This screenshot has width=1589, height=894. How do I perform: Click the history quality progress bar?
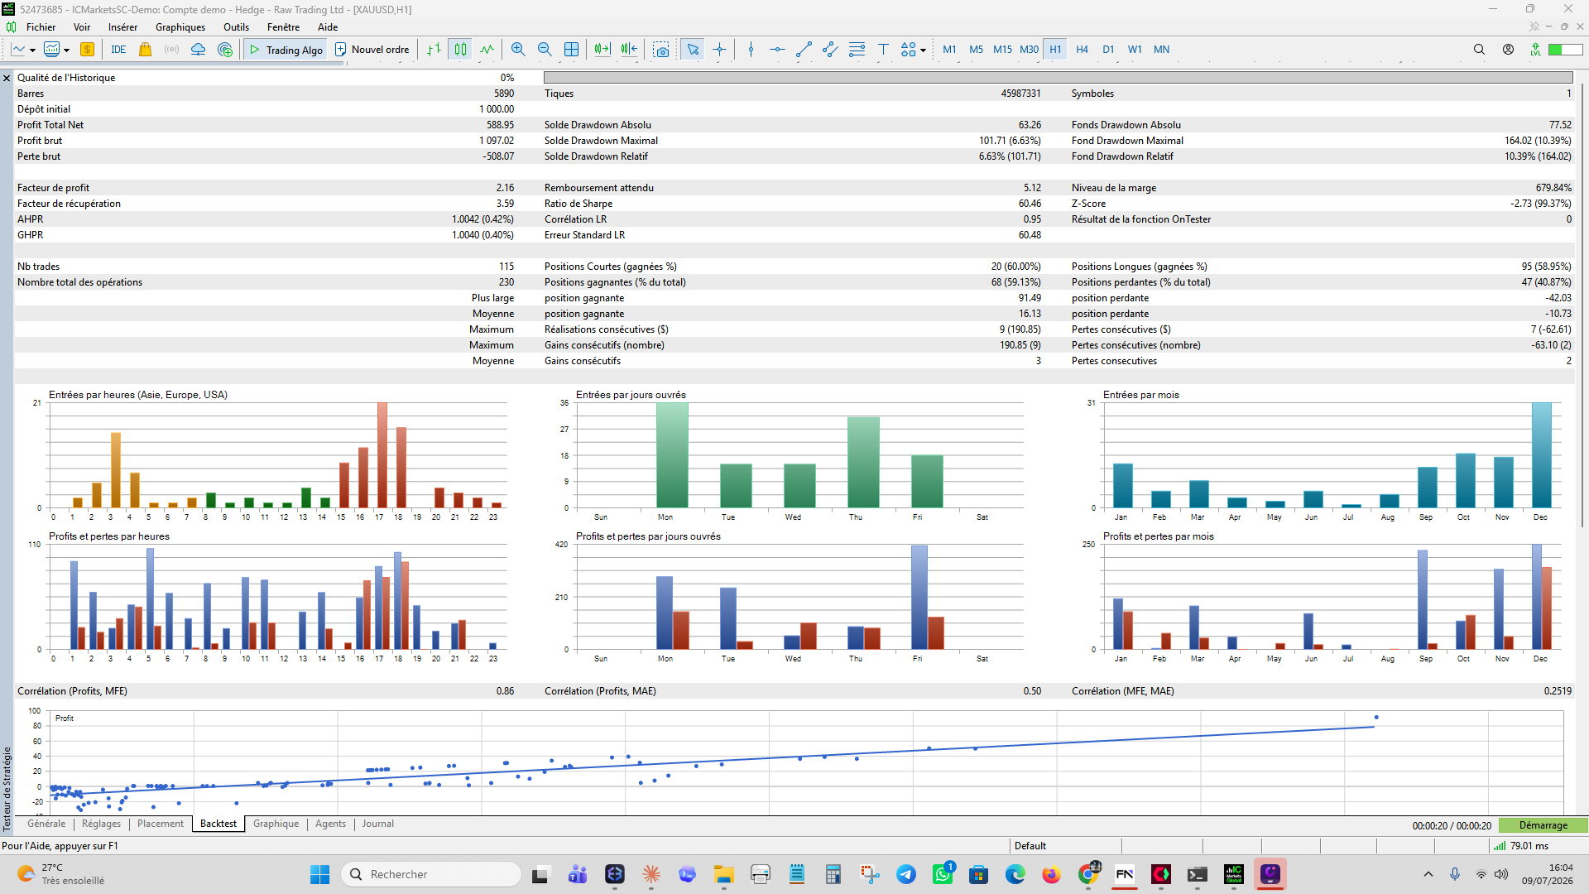click(1058, 78)
